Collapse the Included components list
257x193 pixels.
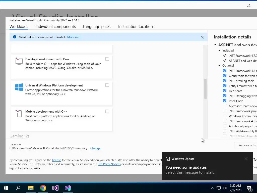click(x=219, y=50)
